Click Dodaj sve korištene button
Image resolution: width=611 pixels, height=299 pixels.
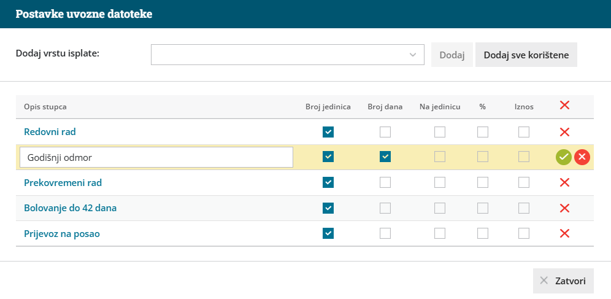[x=526, y=55]
